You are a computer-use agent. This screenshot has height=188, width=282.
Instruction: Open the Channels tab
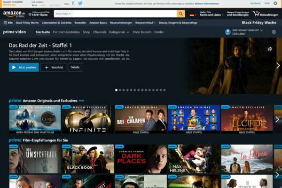click(100, 32)
